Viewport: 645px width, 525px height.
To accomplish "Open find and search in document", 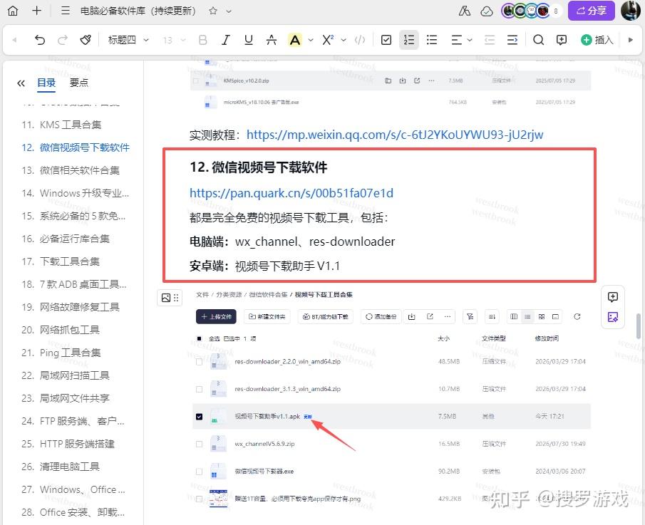I will [x=539, y=40].
